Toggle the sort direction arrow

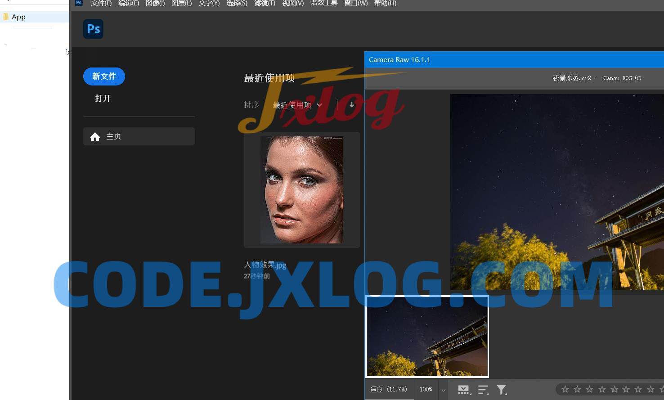click(351, 105)
